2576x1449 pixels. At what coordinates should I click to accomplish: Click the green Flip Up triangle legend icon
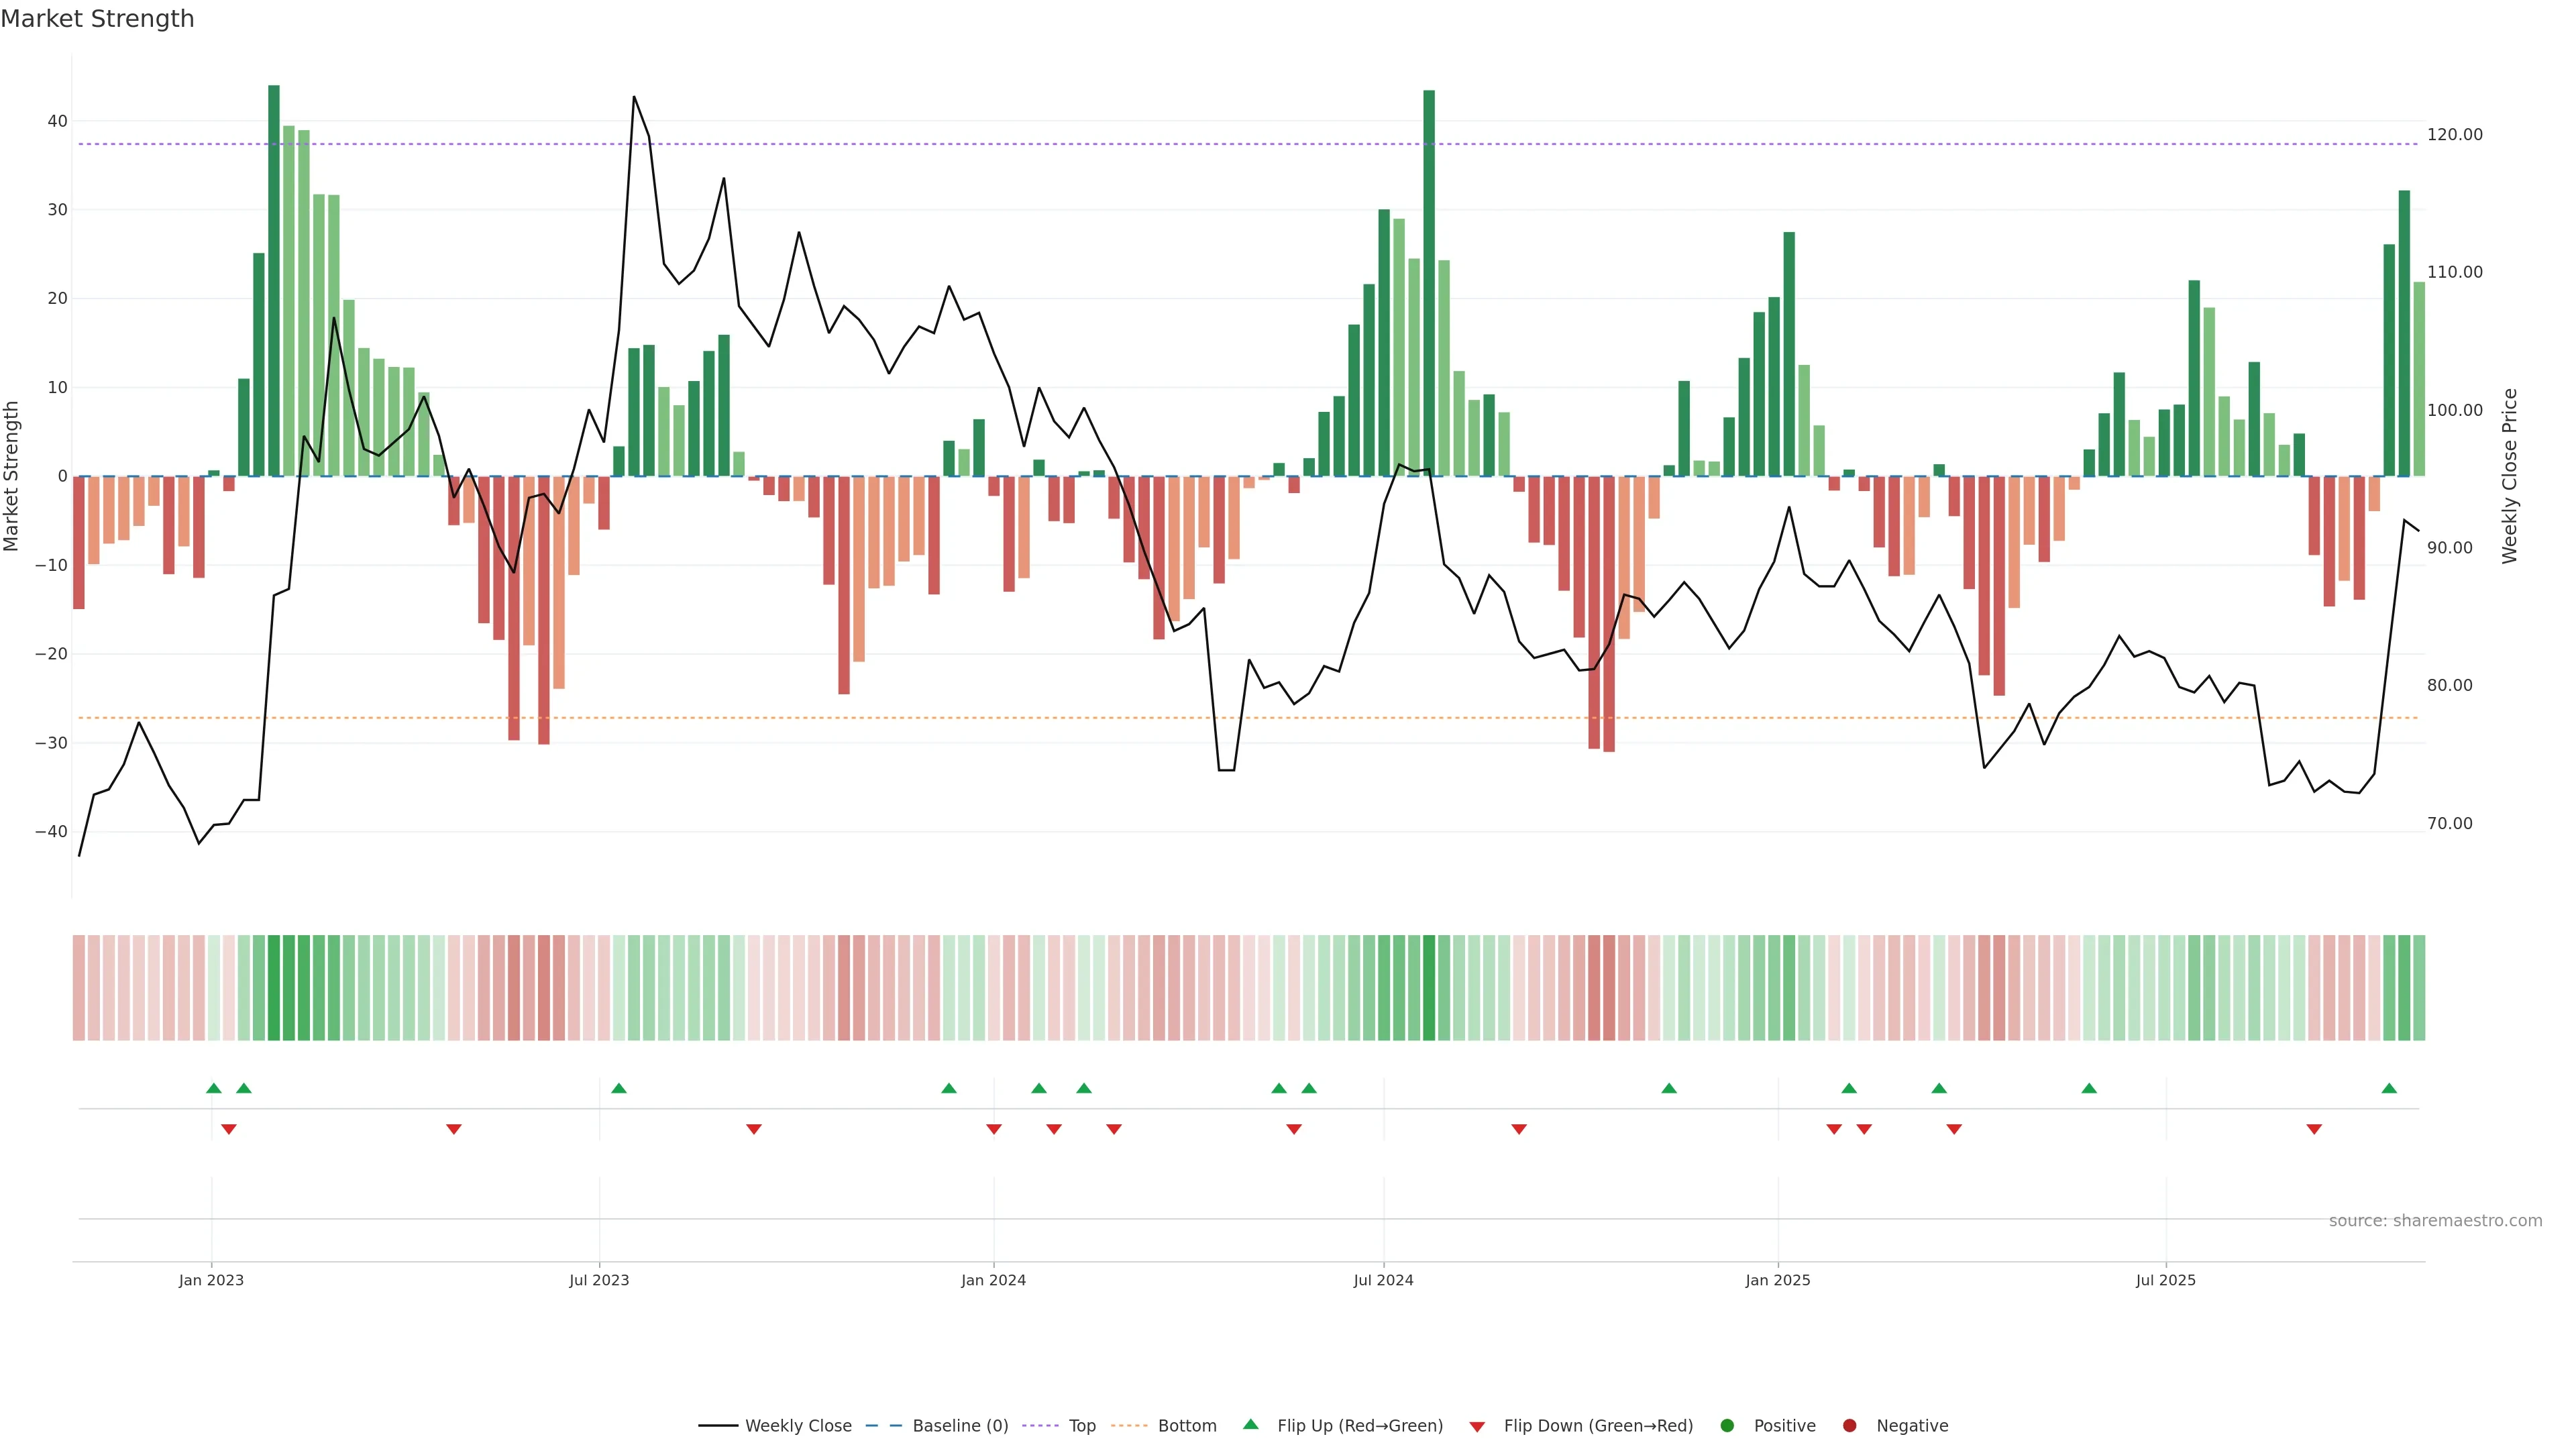coord(1250,1424)
